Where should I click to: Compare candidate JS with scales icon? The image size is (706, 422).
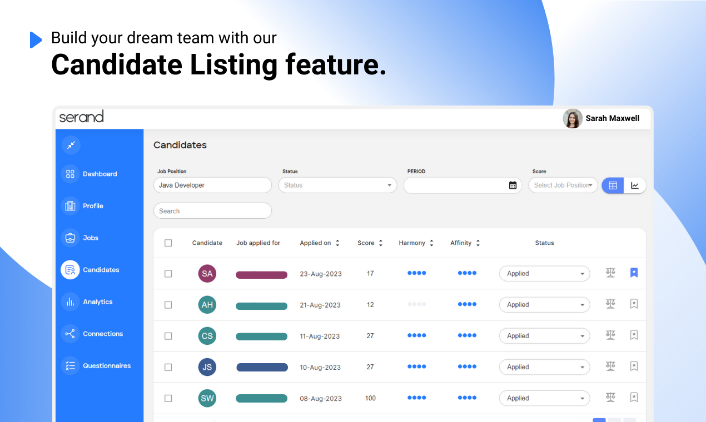(610, 366)
